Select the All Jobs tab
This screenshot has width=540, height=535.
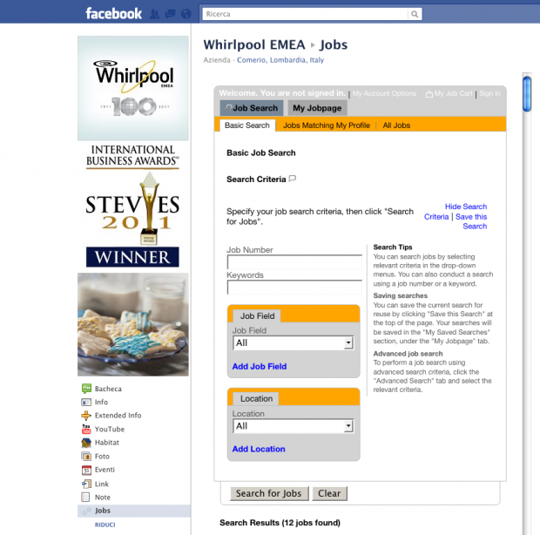coord(396,125)
